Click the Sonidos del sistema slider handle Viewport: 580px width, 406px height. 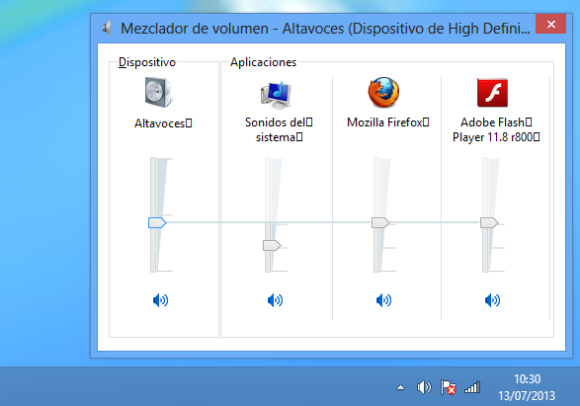pos(272,245)
